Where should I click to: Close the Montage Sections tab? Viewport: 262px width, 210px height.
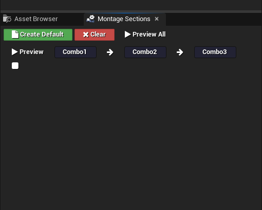click(x=157, y=19)
